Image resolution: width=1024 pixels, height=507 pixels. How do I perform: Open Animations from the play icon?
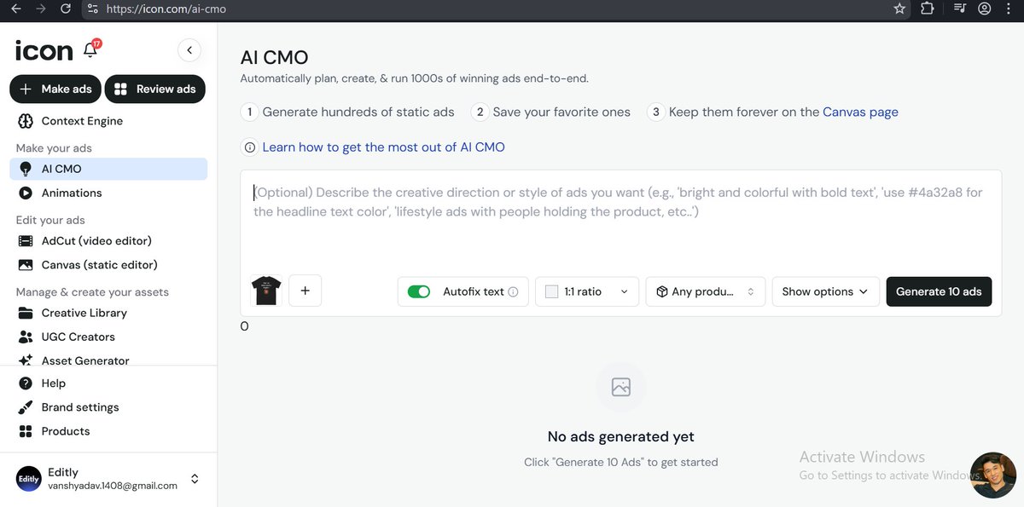coord(26,193)
